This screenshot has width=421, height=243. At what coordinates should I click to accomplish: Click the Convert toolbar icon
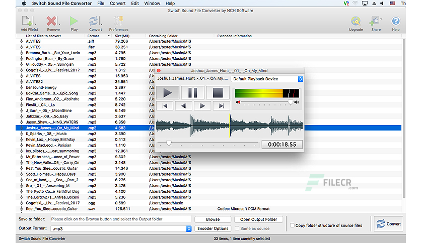click(x=94, y=21)
